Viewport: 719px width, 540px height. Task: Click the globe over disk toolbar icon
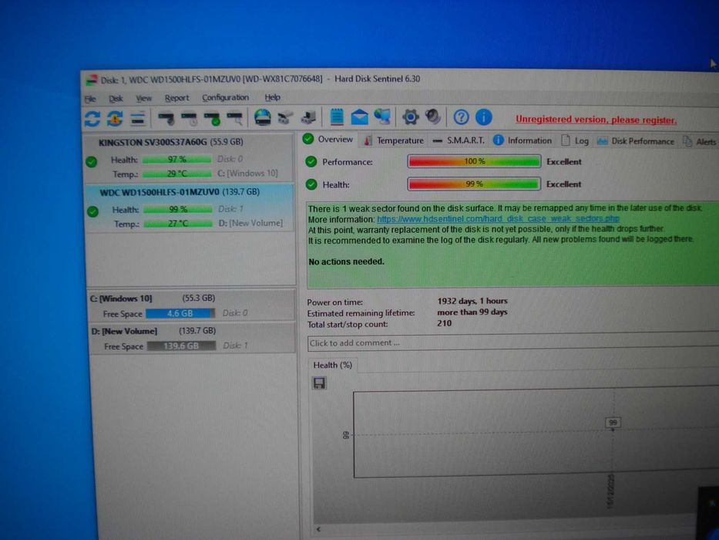coord(262,117)
